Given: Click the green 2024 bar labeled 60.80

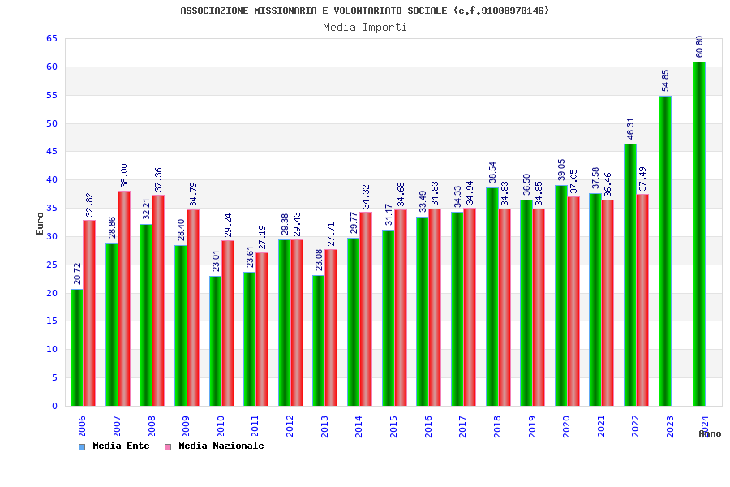Looking at the screenshot, I should pyautogui.click(x=699, y=234).
